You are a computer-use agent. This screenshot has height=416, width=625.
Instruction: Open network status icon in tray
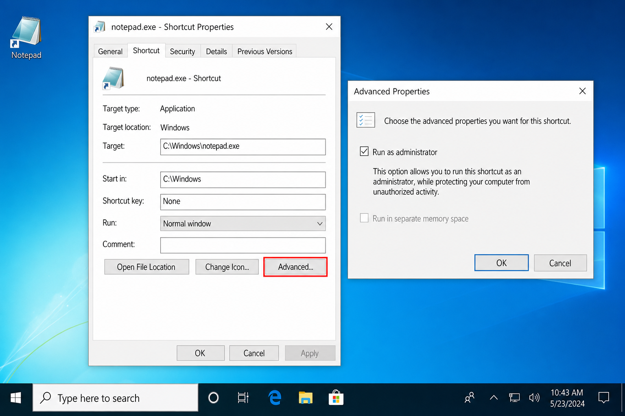coord(514,398)
